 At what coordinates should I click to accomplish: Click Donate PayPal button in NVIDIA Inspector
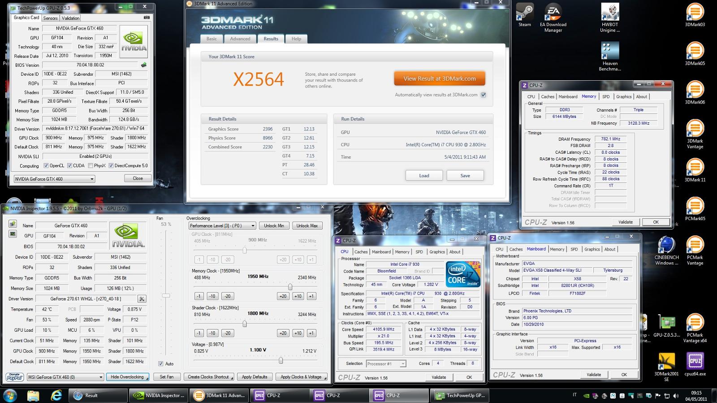point(15,377)
